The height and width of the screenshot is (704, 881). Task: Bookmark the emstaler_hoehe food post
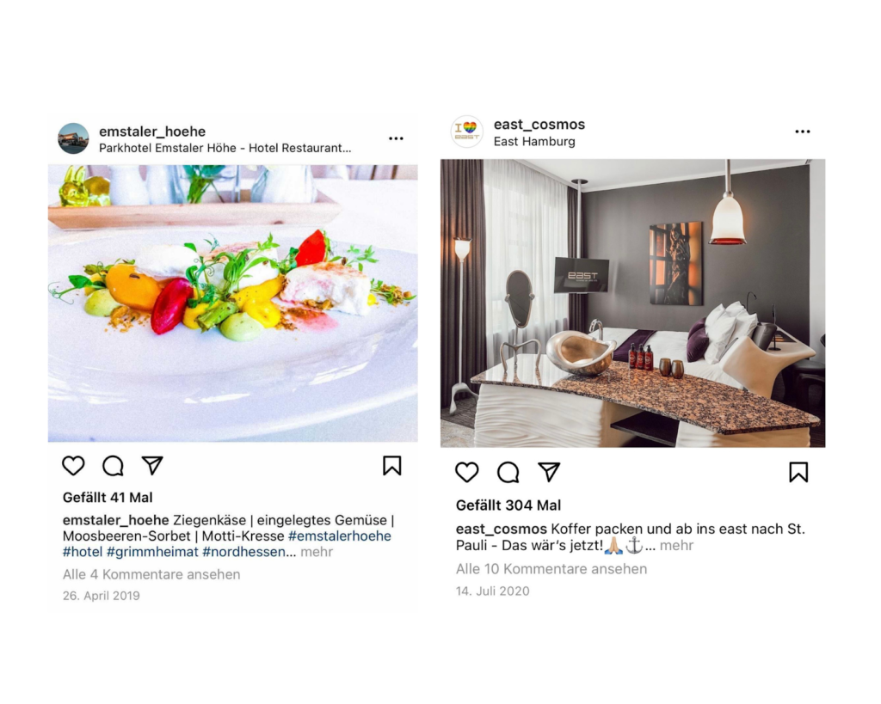pyautogui.click(x=392, y=465)
